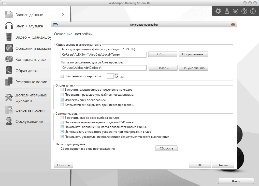Screen dimensions: 259x186
Task: Select Обслуживание menu item
Action: (29, 122)
